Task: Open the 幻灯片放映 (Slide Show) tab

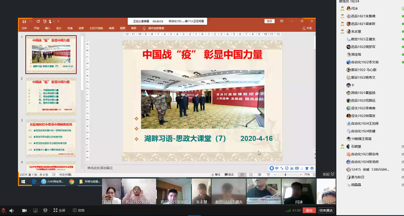Action: pyautogui.click(x=96, y=28)
